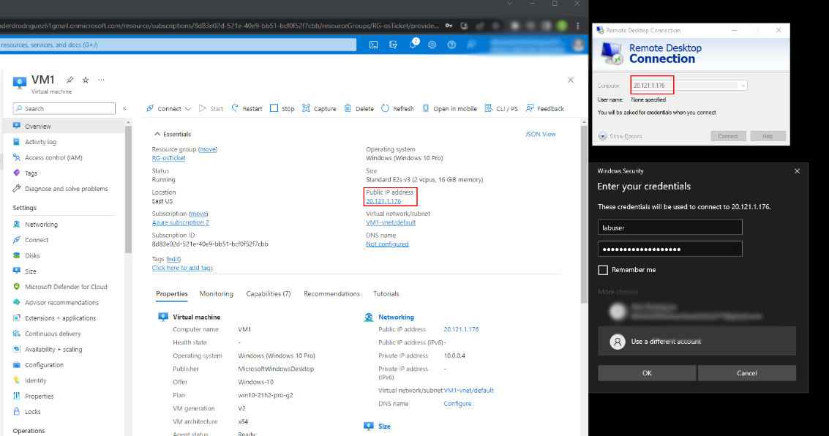Open Azure notifications bell icon
This screenshot has height=436, width=829.
(413, 45)
